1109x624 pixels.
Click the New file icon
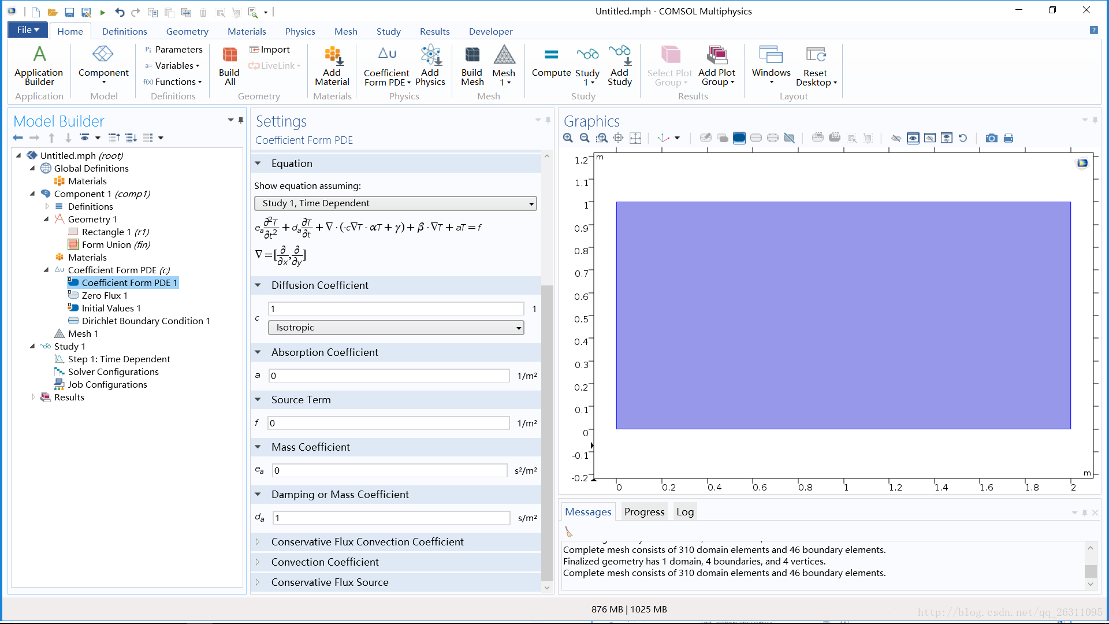point(36,12)
